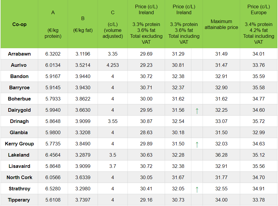278x206 pixels.
Task: Select the Glanbia row label
Action: coord(19,132)
